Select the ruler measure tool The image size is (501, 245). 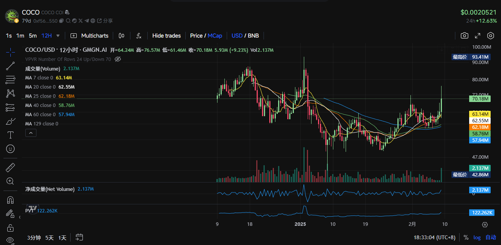(10, 168)
